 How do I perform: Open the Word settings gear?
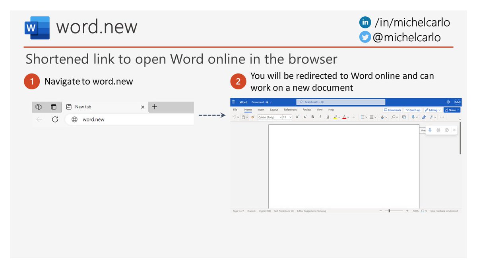click(x=448, y=102)
